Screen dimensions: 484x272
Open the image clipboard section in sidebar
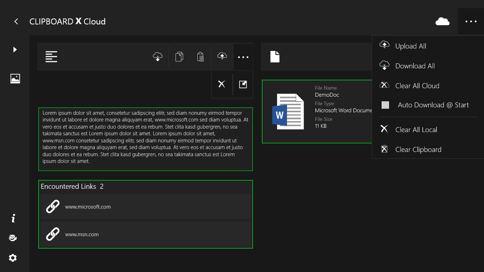(15, 79)
